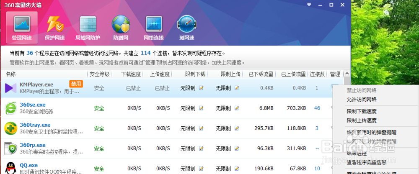Edit upload limit for 360se.exe
This screenshot has width=419, height=174.
(237, 108)
